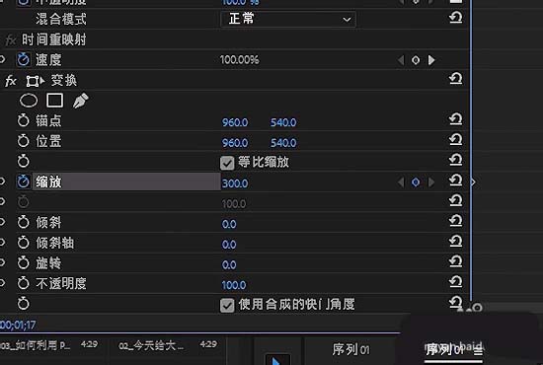The height and width of the screenshot is (365, 543).
Task: Expand the 旋转 property twirl arrow
Action: (2, 262)
